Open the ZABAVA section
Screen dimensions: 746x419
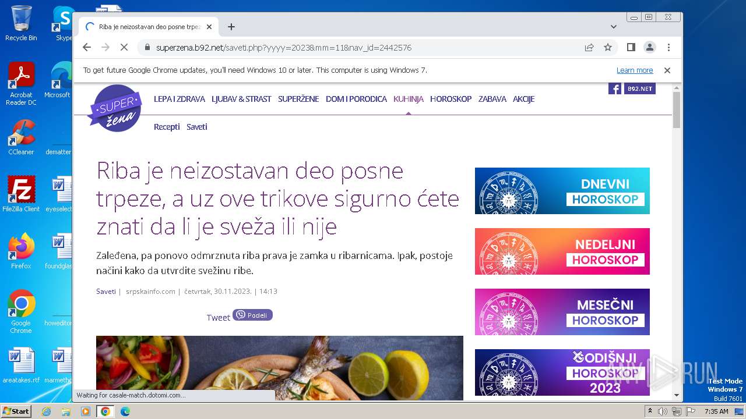(492, 99)
